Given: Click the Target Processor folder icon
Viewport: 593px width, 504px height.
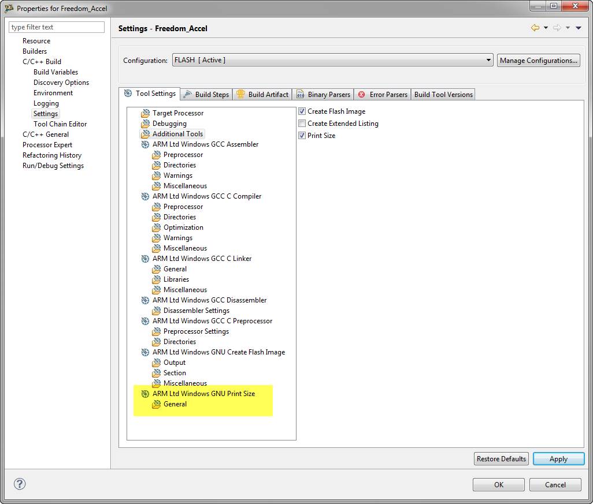Looking at the screenshot, I should tap(145, 113).
